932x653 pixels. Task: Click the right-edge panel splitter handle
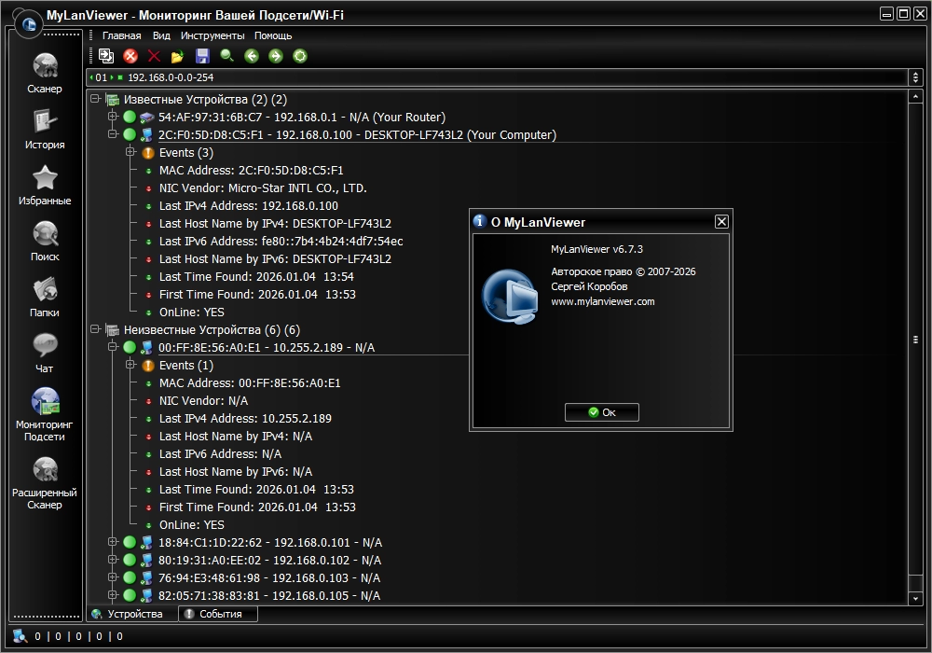coord(915,340)
